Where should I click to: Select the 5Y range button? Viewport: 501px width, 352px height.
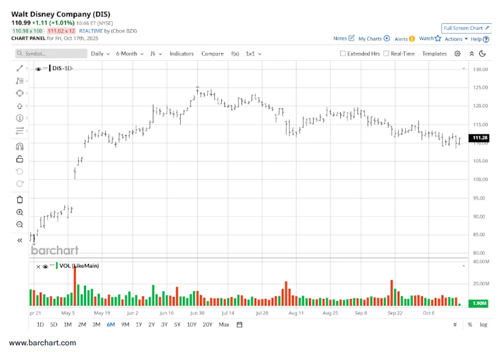tap(177, 324)
